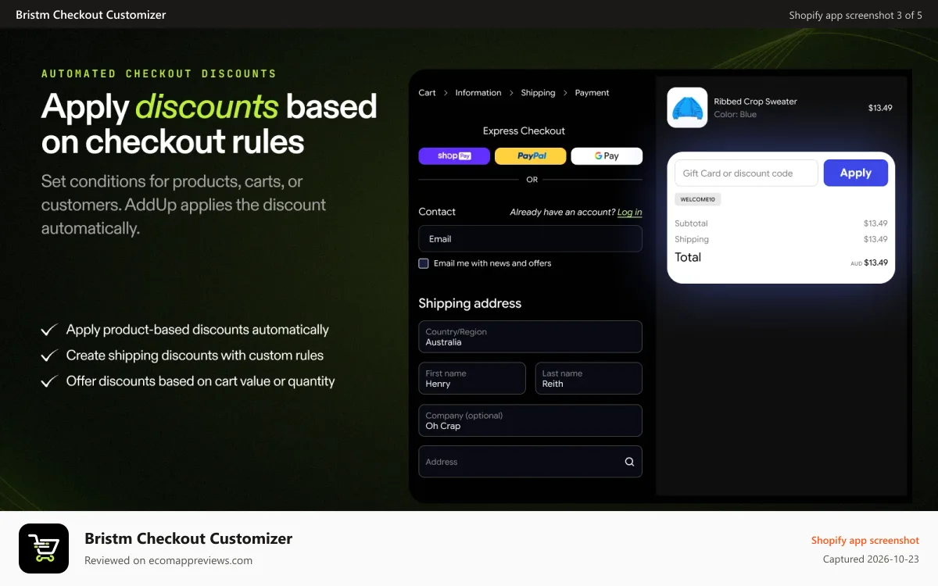This screenshot has width=938, height=586.
Task: Open the Country/Region Australia dropdown
Action: 530,337
